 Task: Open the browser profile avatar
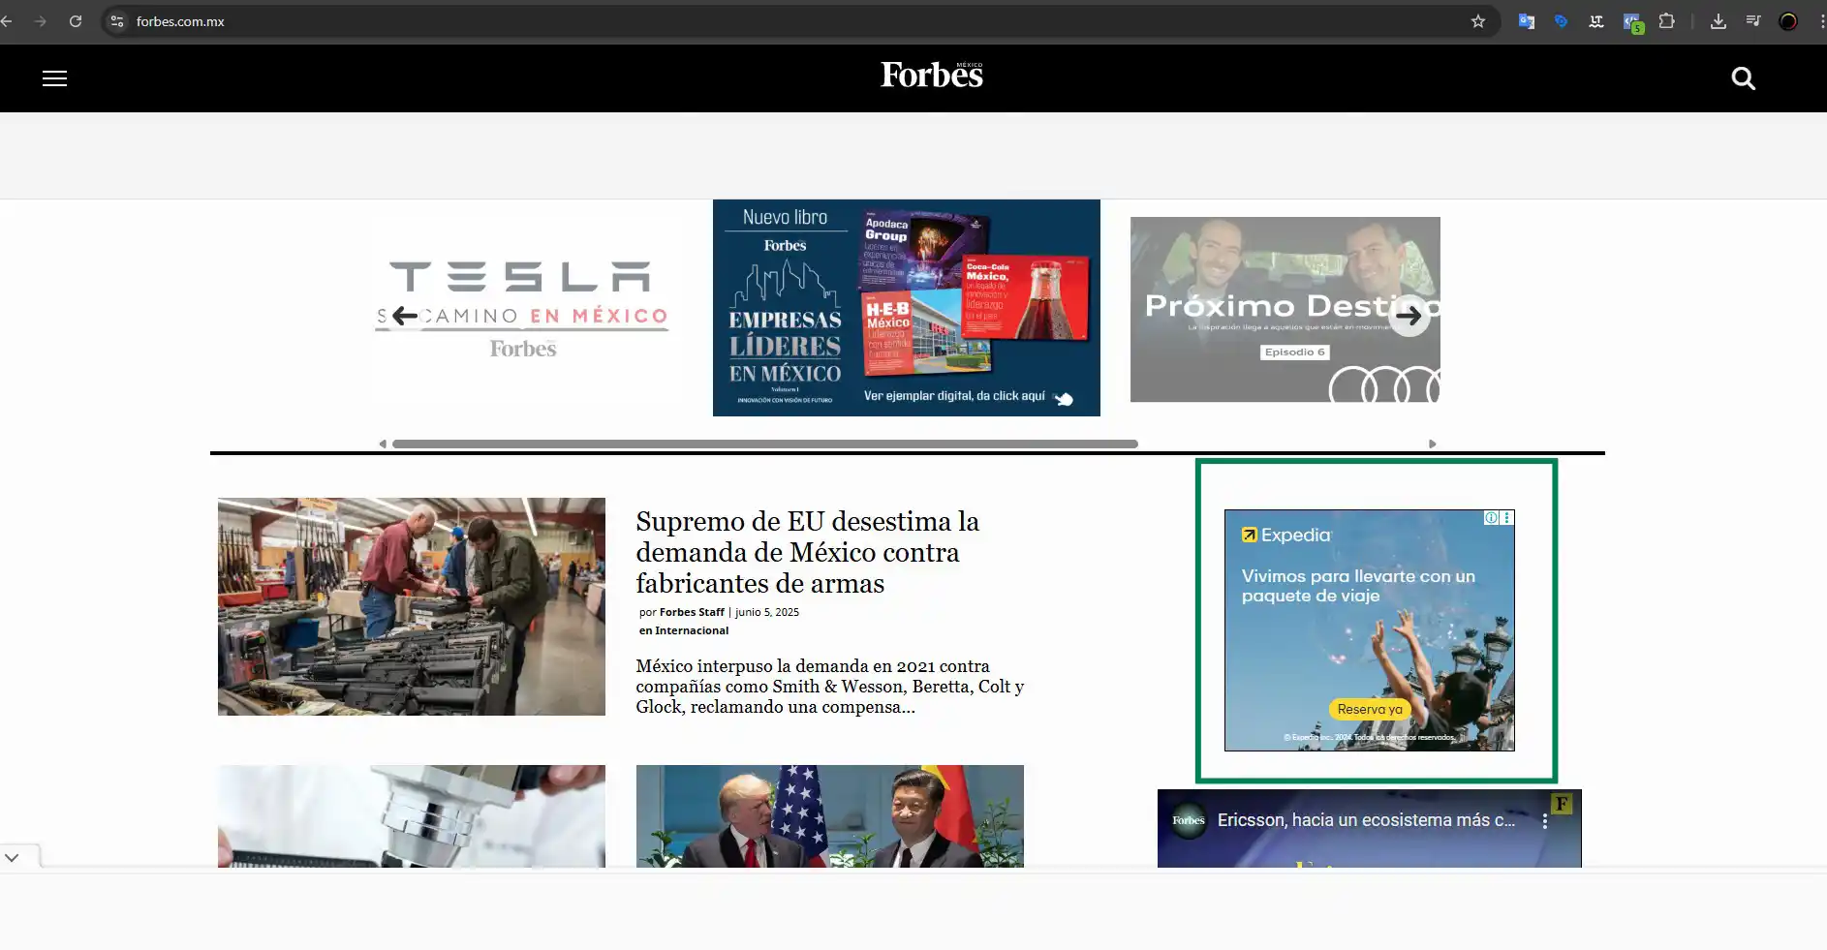(x=1788, y=21)
